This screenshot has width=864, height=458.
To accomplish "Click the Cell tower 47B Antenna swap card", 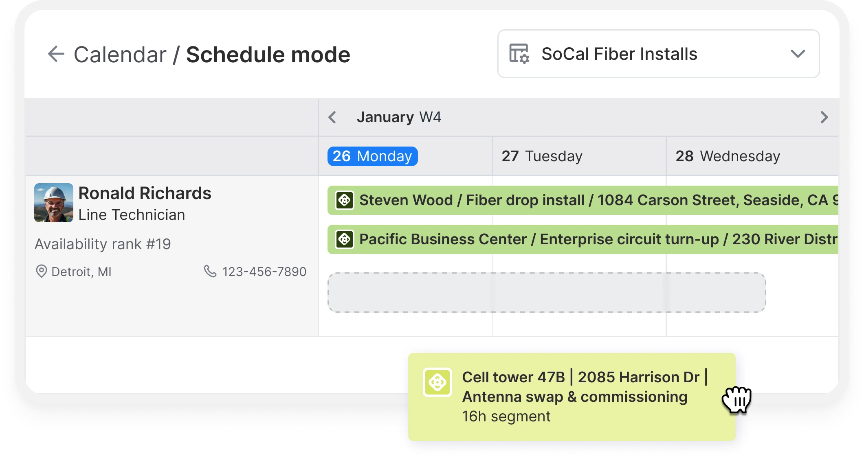I will click(x=572, y=397).
